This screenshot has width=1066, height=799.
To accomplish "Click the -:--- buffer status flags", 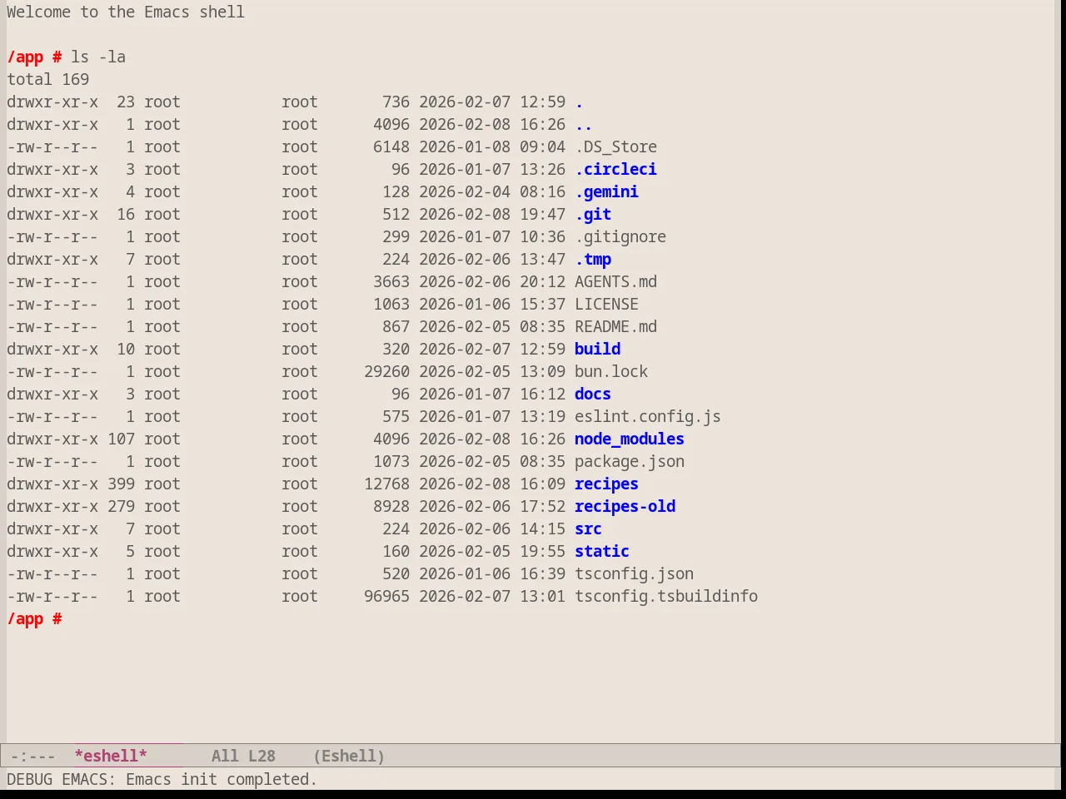I will 33,756.
